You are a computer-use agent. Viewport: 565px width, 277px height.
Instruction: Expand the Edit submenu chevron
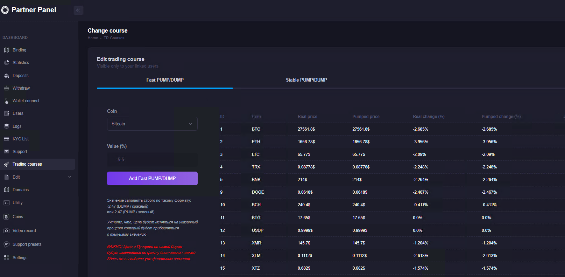tap(70, 177)
